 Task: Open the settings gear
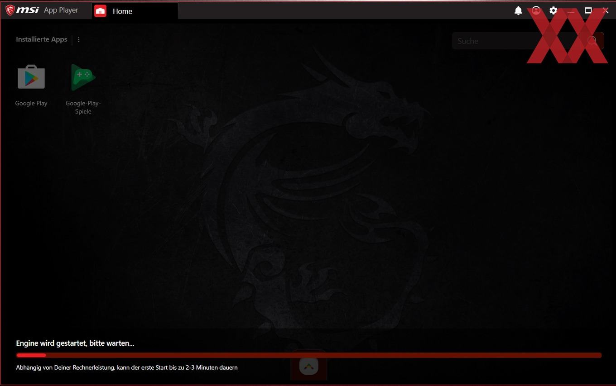[553, 10]
